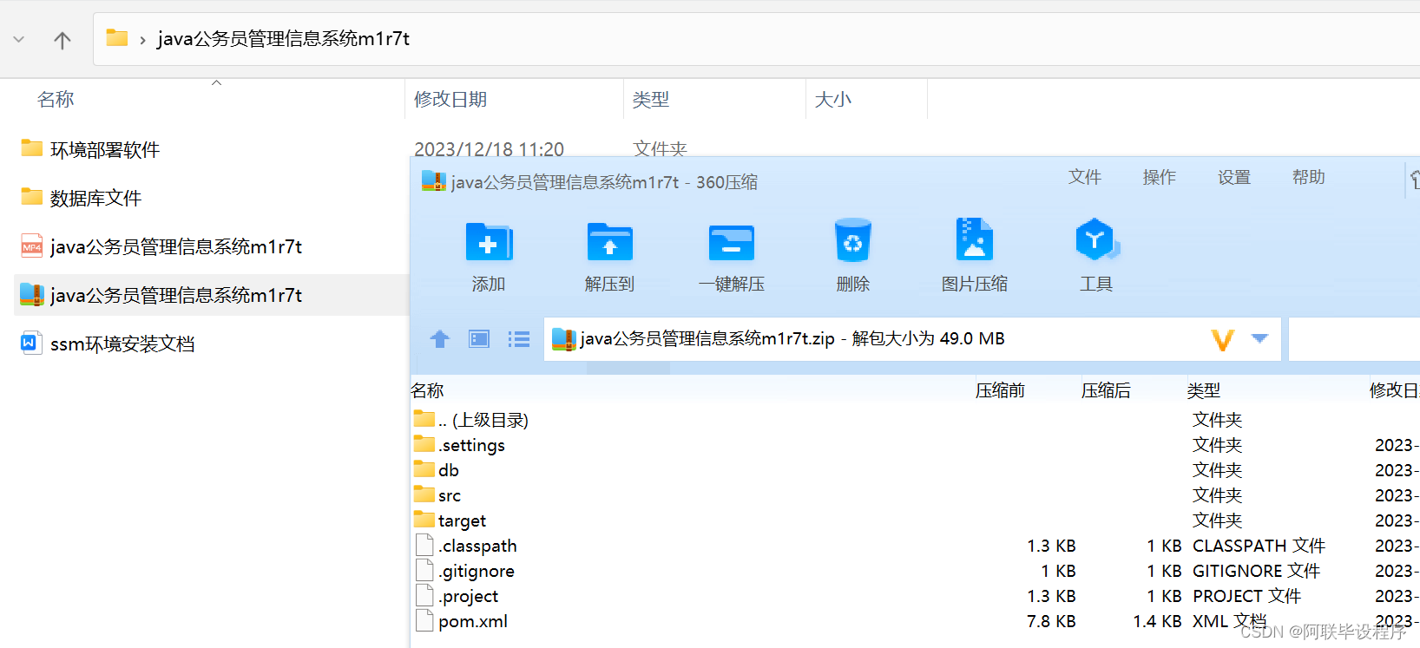The image size is (1420, 648).
Task: Open the 帮助 menu in 360压缩
Action: click(1309, 177)
